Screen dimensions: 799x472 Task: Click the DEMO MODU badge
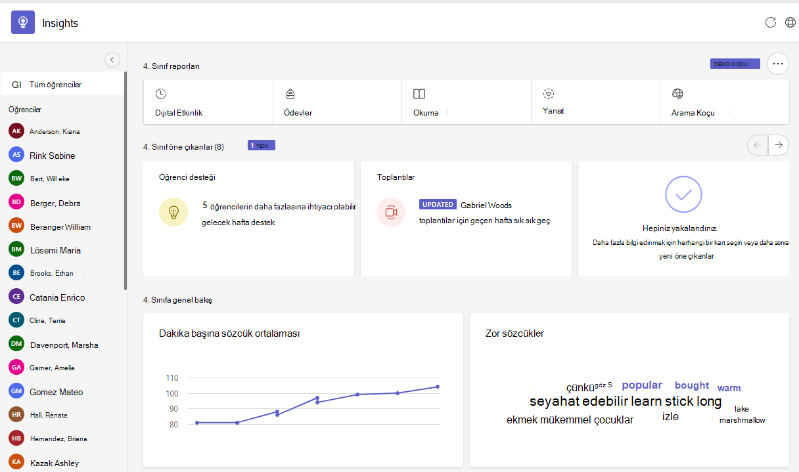coord(735,64)
